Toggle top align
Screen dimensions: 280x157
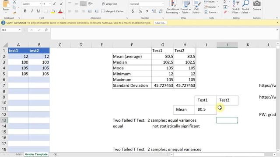coord(70,3)
